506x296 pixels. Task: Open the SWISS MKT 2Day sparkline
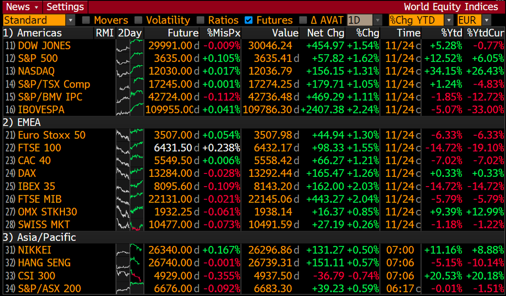click(x=130, y=224)
